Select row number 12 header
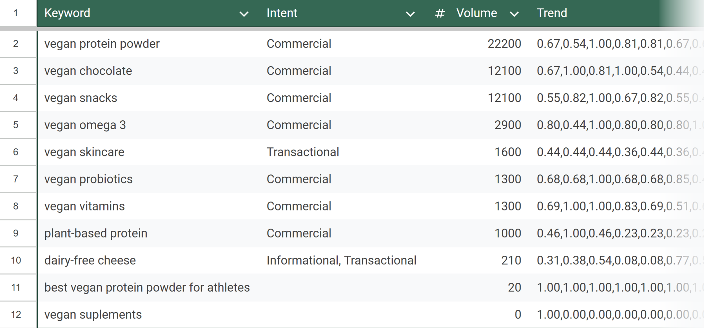 pos(16,314)
